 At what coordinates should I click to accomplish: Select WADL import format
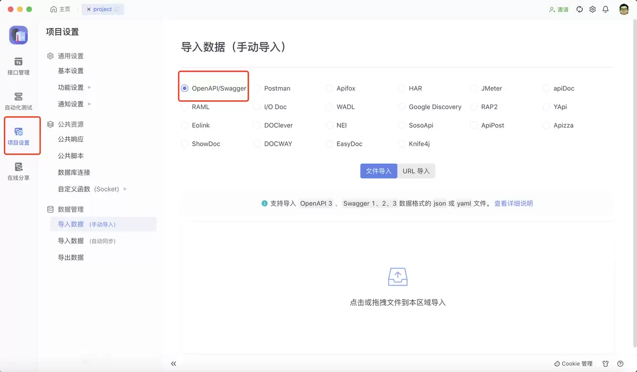341,107
